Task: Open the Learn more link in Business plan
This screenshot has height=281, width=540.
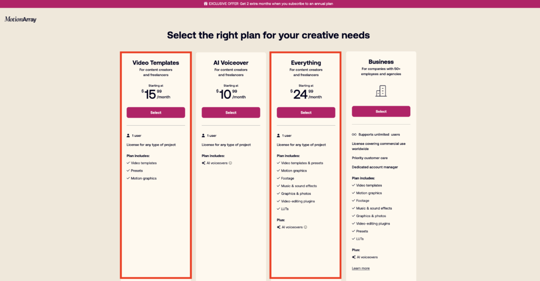Action: click(361, 268)
